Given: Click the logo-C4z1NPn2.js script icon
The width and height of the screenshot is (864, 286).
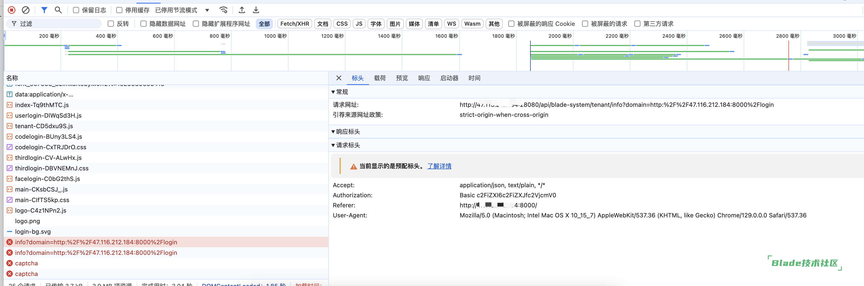Looking at the screenshot, I should (9, 210).
